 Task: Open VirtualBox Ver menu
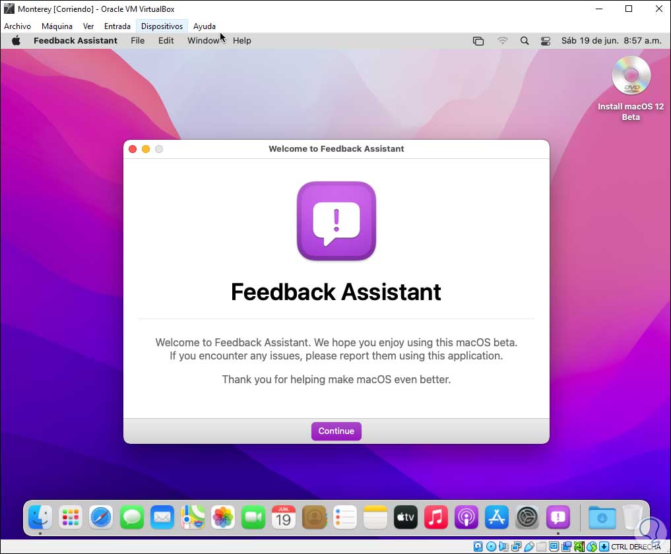88,26
